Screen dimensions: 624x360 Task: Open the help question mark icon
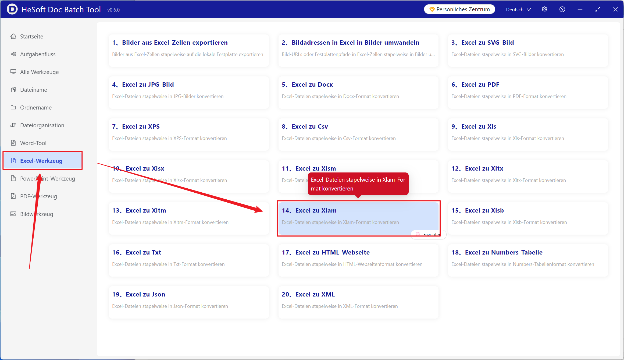point(562,9)
